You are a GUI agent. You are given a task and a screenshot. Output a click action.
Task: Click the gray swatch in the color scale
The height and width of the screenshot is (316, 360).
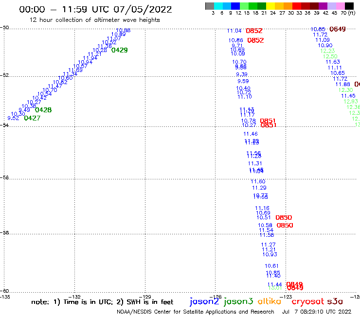point(210,6)
